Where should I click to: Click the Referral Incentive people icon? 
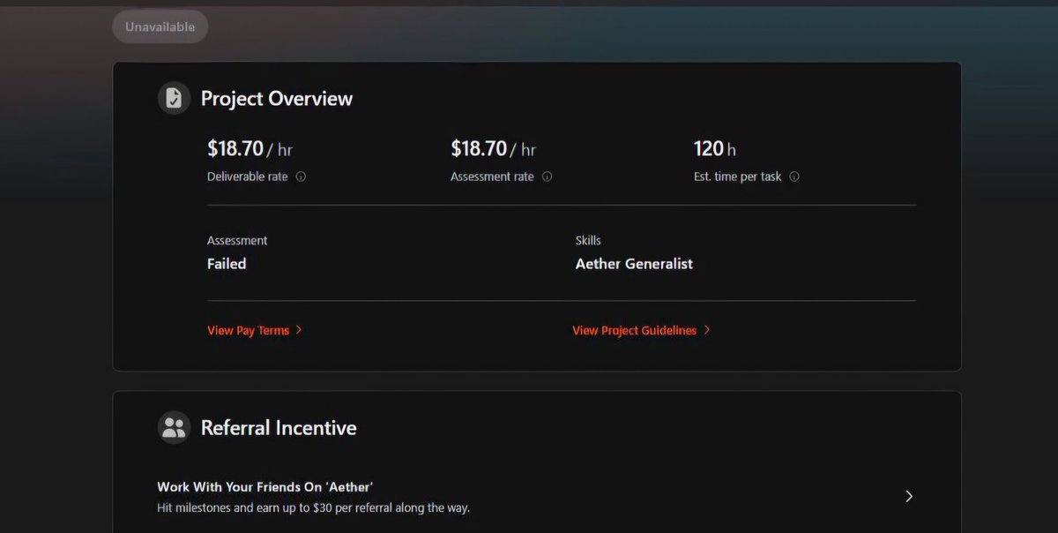174,428
